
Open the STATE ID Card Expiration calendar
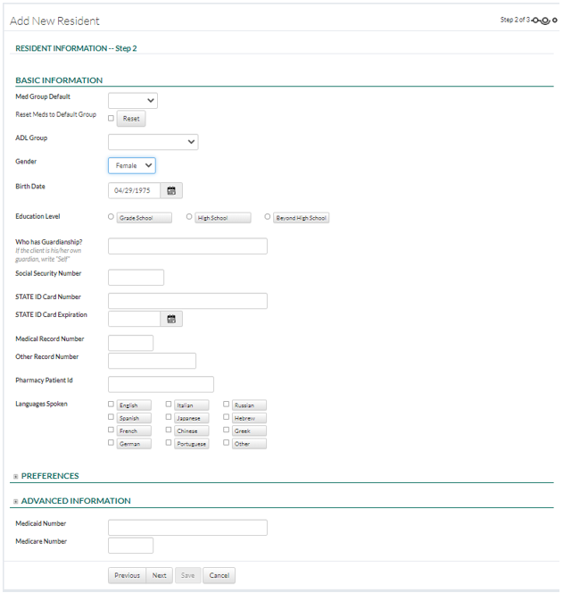tap(171, 319)
